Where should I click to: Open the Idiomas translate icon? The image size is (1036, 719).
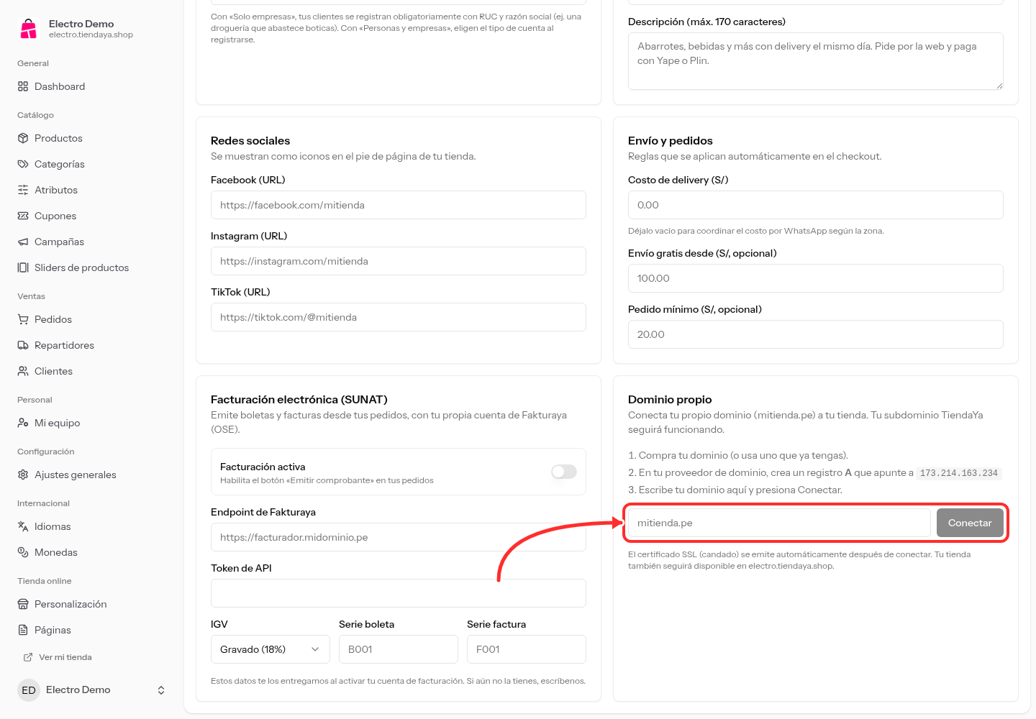tap(23, 526)
